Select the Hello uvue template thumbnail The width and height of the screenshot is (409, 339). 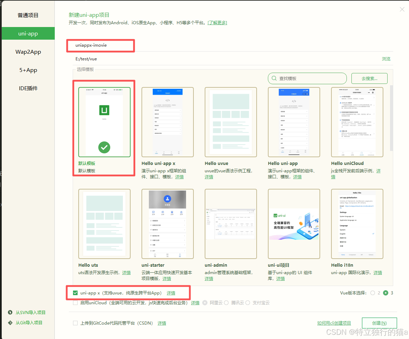tap(231, 122)
